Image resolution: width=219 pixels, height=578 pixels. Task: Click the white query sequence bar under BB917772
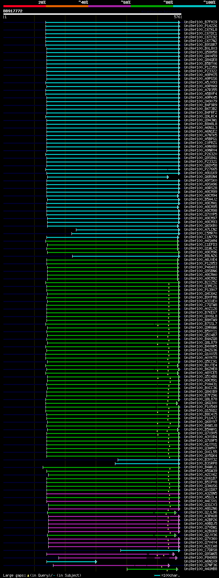[x=92, y=14]
